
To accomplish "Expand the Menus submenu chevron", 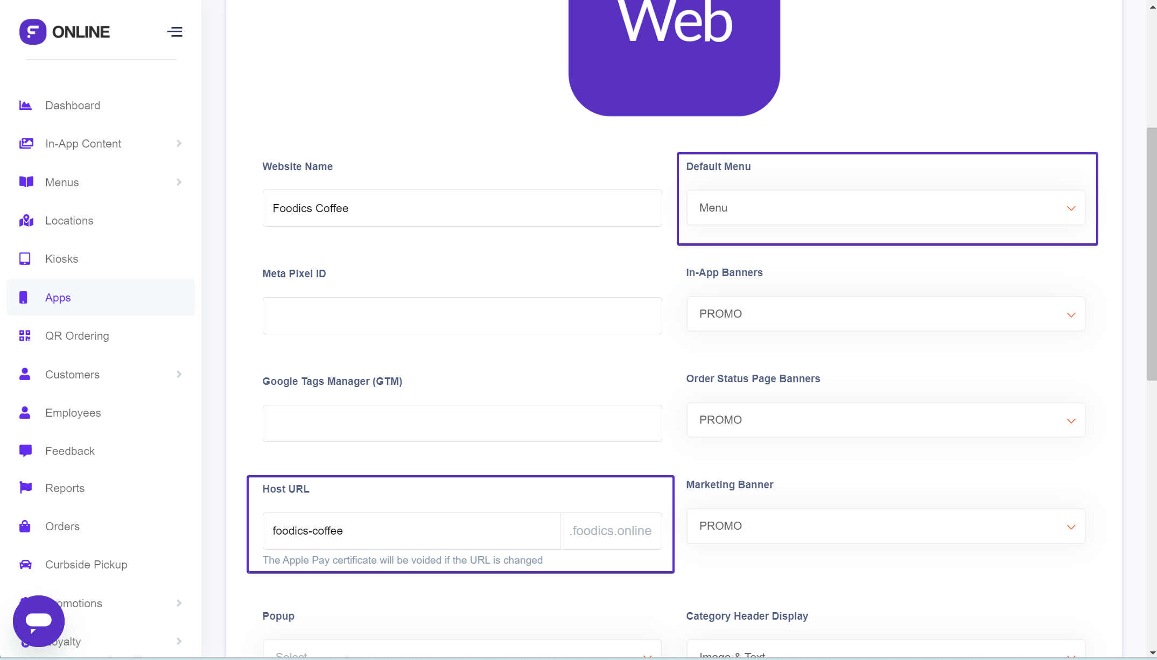I will tap(179, 182).
